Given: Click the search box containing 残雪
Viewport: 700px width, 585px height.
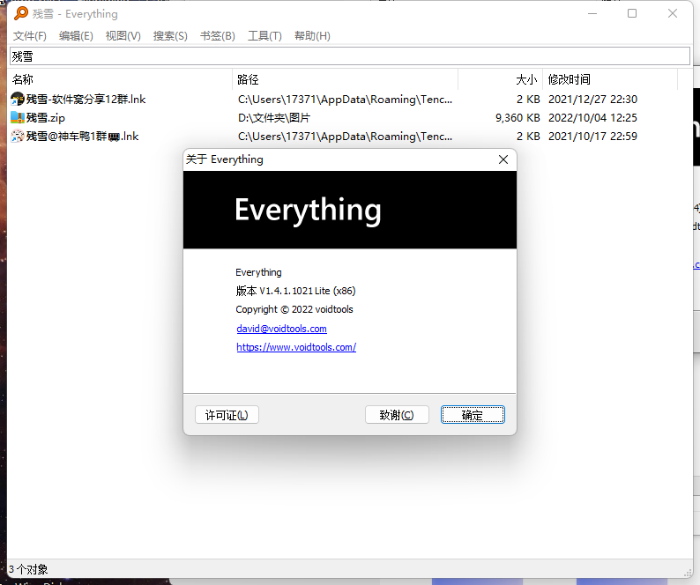Looking at the screenshot, I should 349,56.
